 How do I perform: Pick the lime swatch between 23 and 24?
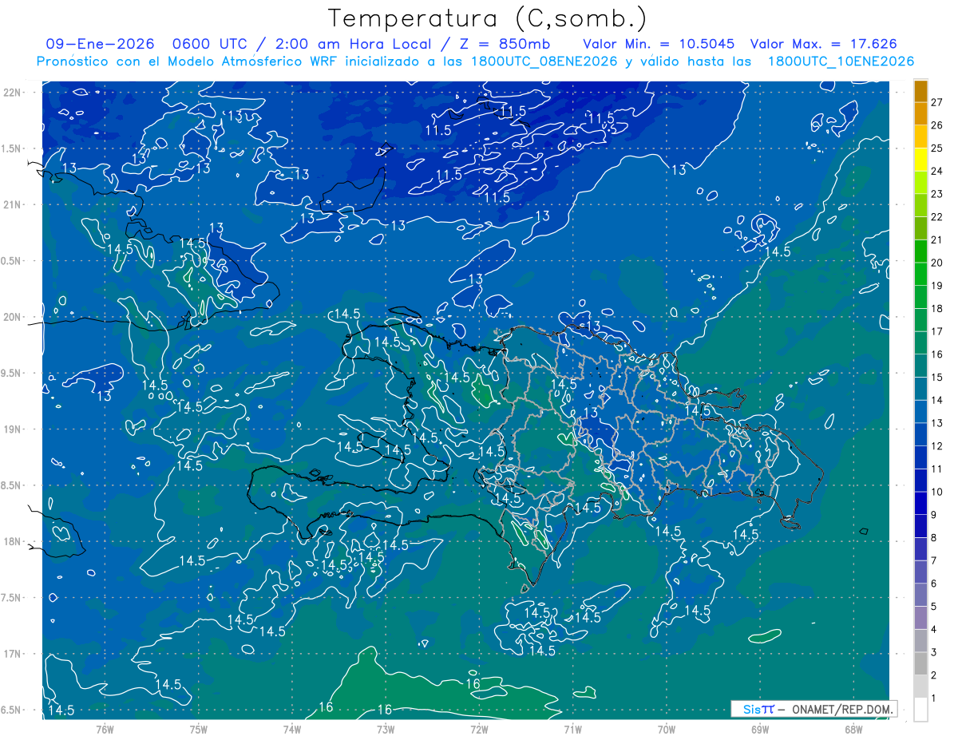(920, 183)
